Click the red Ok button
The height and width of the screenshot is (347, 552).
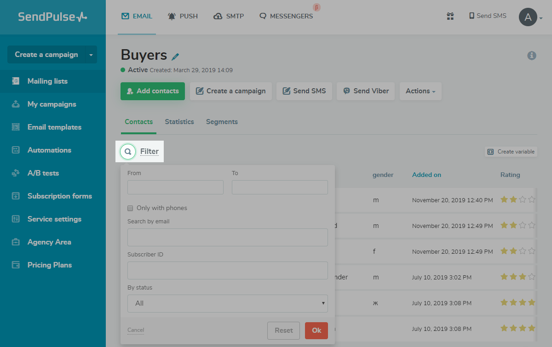[x=316, y=330]
